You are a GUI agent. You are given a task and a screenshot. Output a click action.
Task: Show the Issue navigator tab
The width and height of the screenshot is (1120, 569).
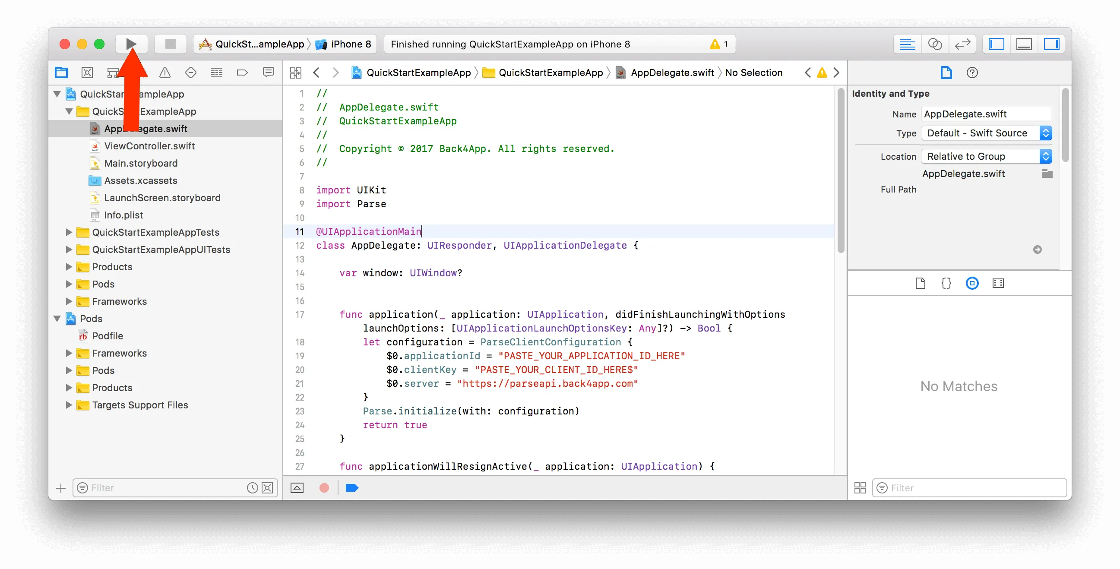click(x=165, y=73)
